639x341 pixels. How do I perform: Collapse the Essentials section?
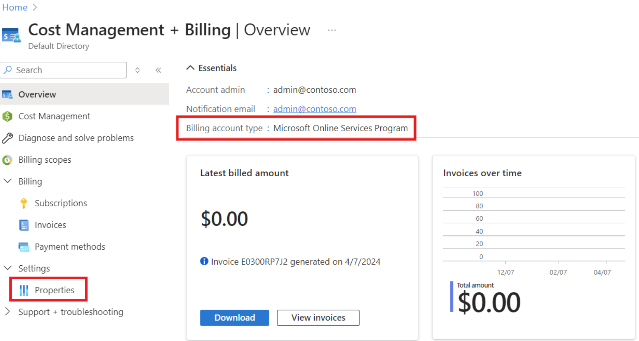190,68
